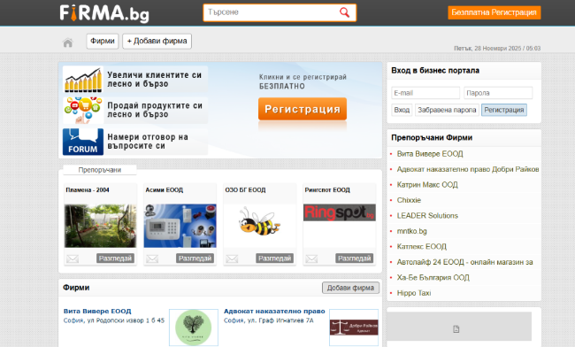
Task: Open Hippo Taxi link
Action: 414,293
